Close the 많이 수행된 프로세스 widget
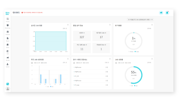Viewport: 181px width, 101px height. point(110,59)
